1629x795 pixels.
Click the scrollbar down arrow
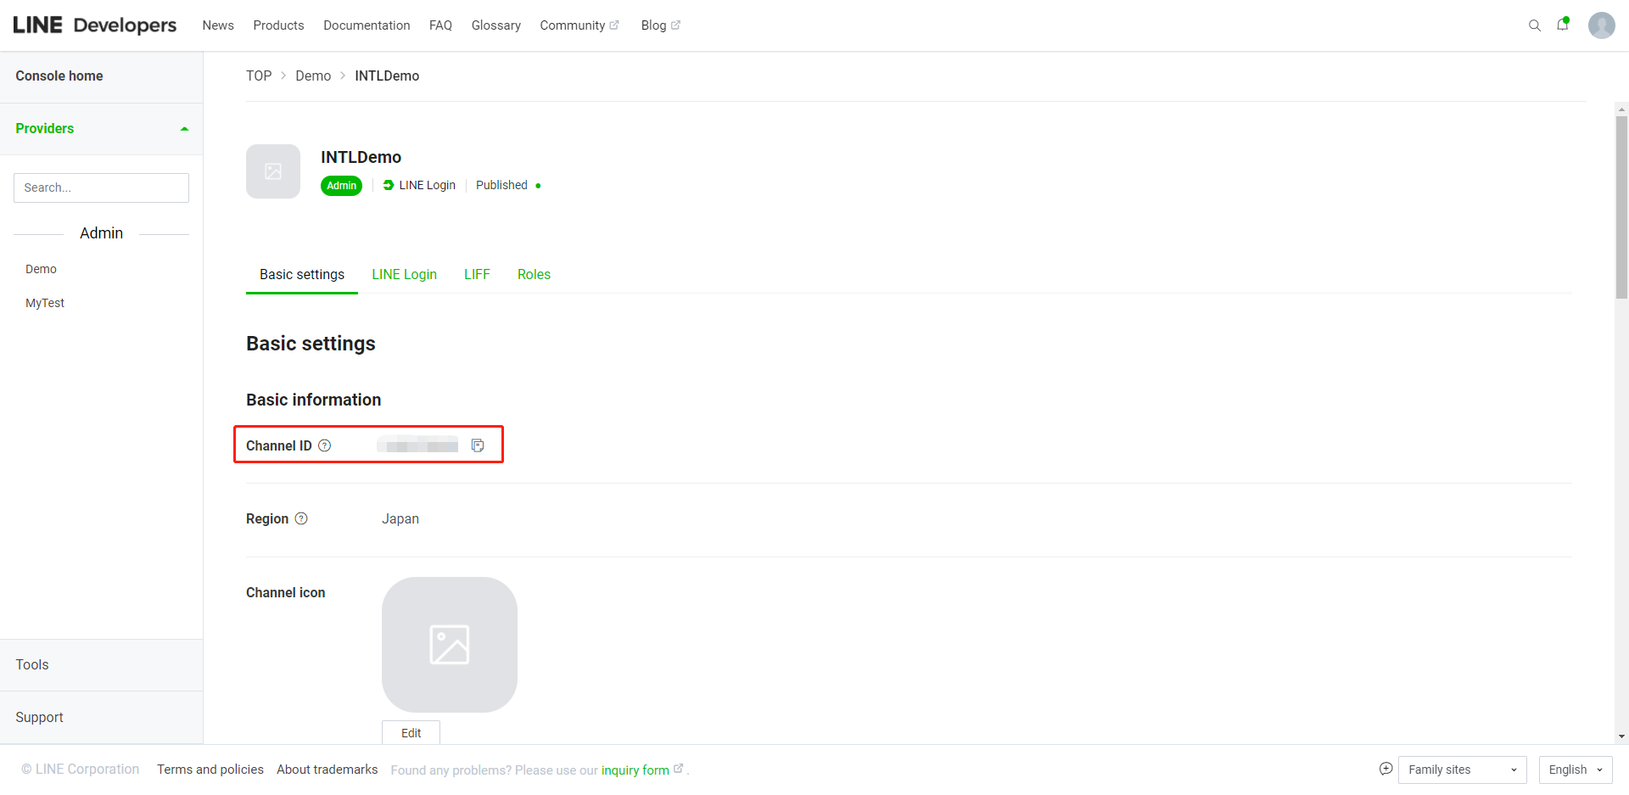click(1622, 736)
